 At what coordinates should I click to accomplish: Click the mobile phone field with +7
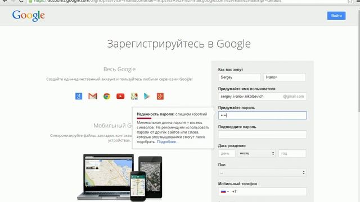tap(262, 192)
